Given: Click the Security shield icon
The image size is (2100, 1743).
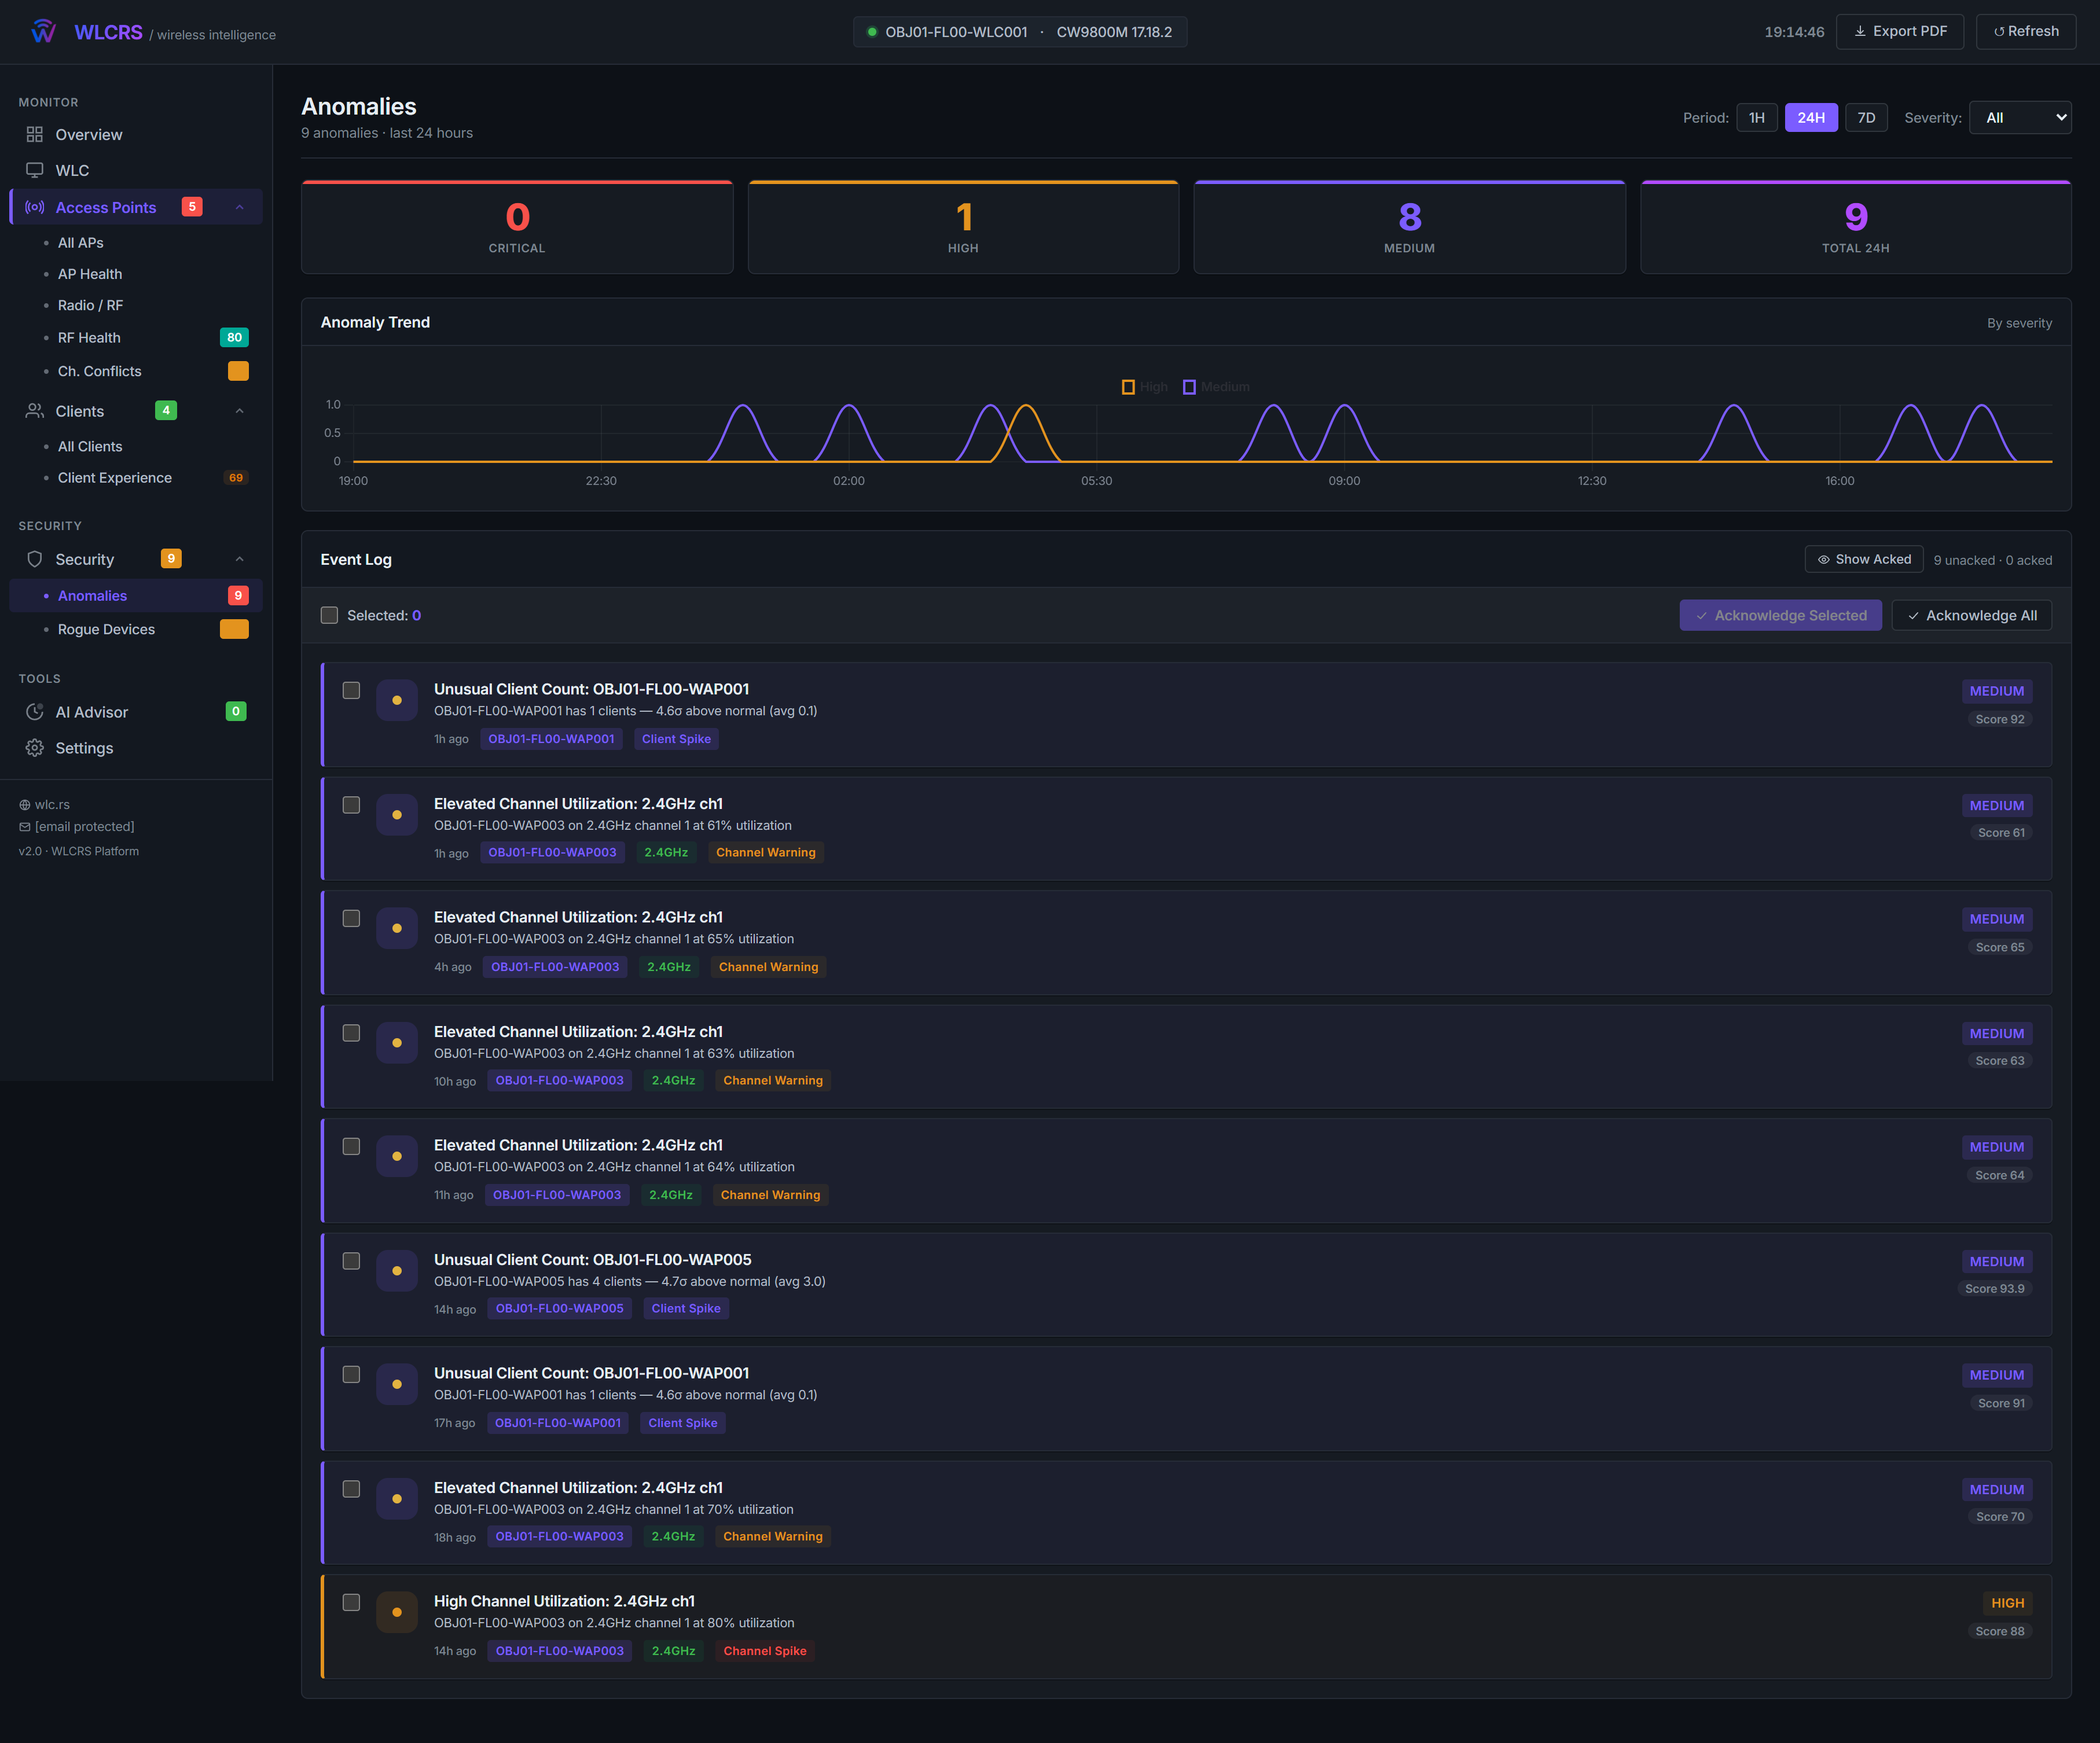Looking at the screenshot, I should [x=35, y=559].
